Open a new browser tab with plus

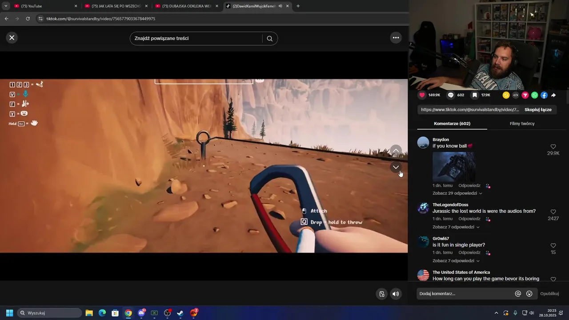pos(298,6)
